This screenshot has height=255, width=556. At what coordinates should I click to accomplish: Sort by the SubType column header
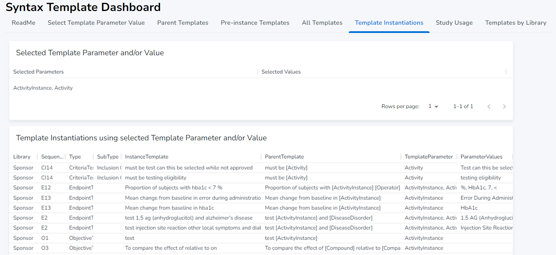click(108, 157)
